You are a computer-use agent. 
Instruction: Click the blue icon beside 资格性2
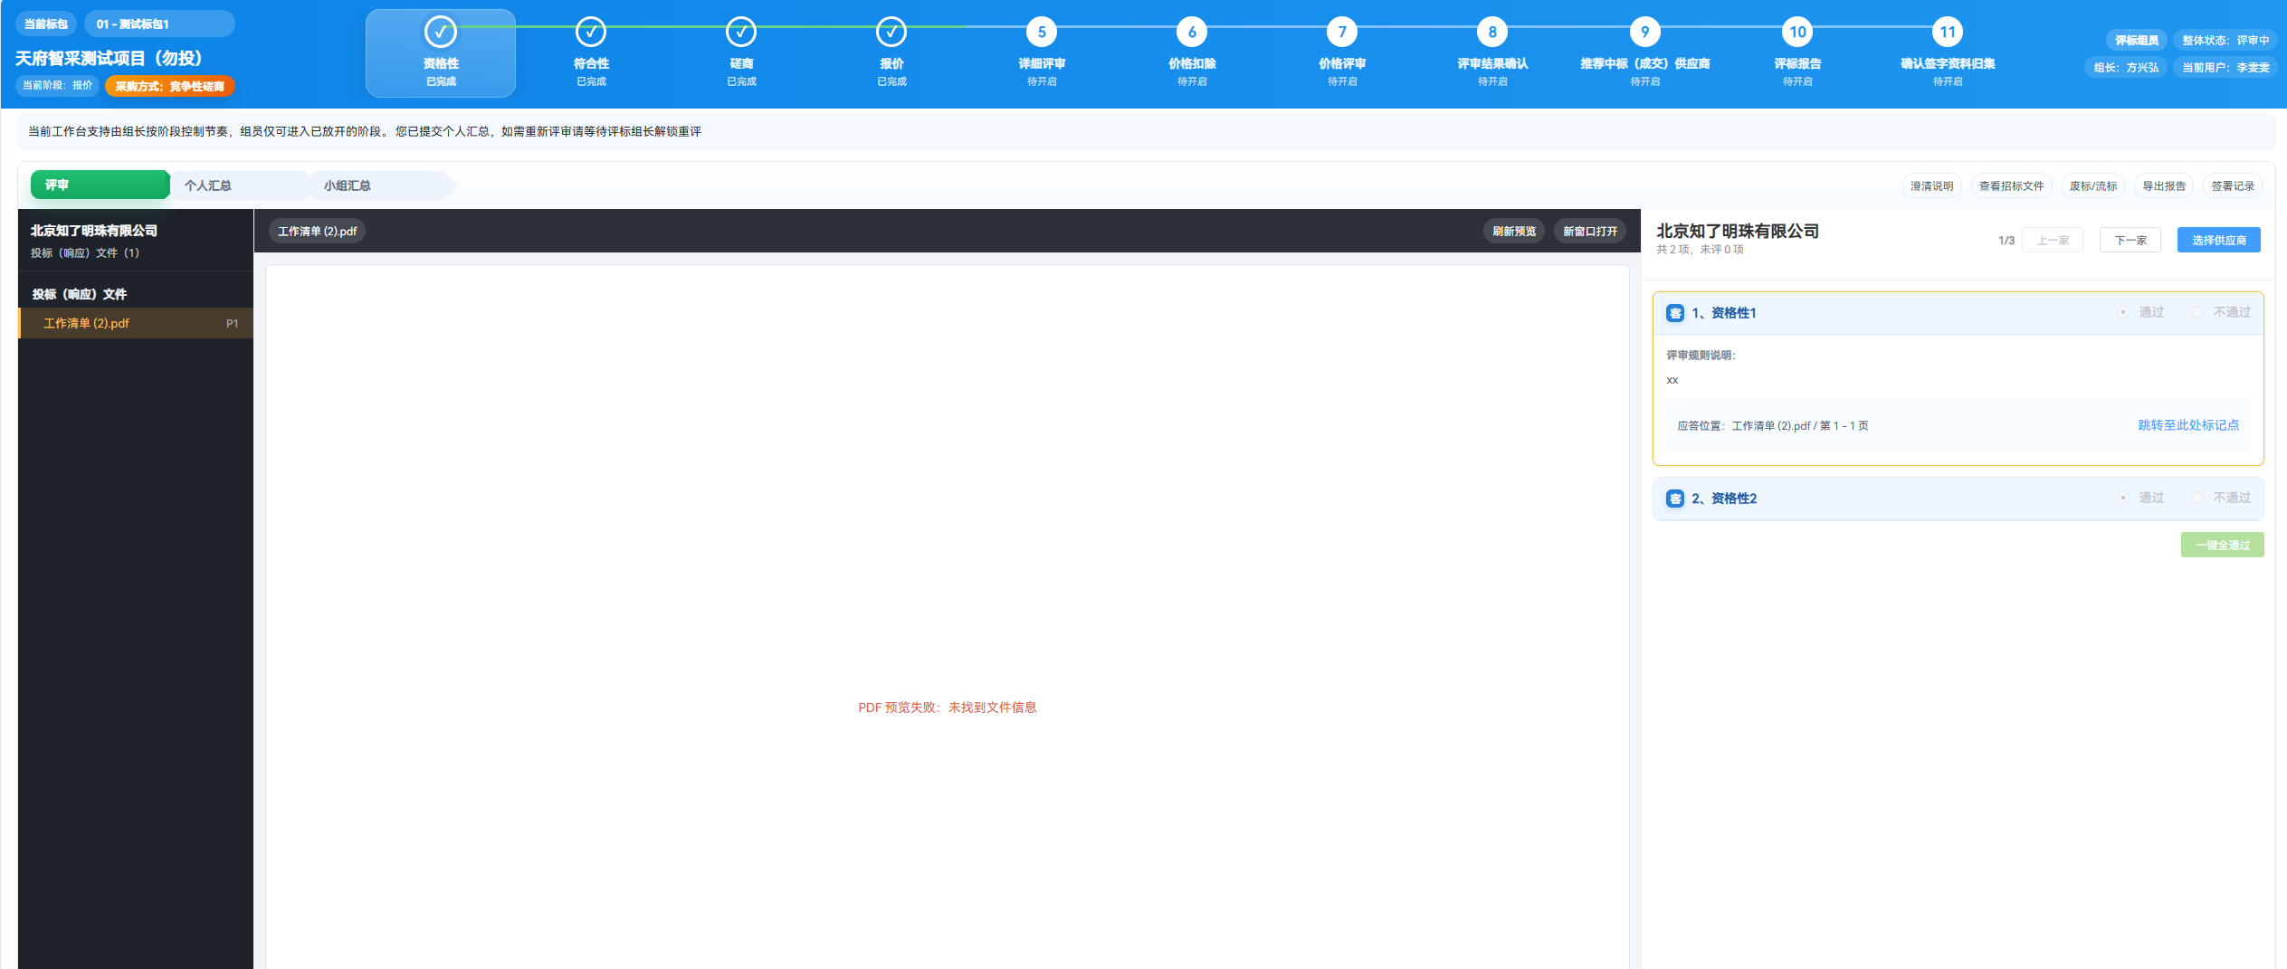point(1675,499)
